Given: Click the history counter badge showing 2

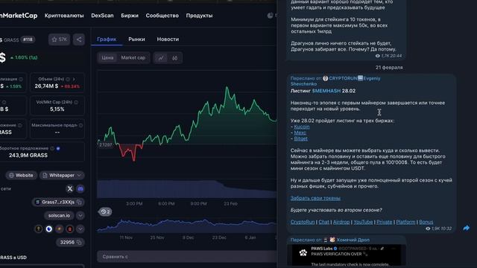Looking at the screenshot, I should click(105, 211).
